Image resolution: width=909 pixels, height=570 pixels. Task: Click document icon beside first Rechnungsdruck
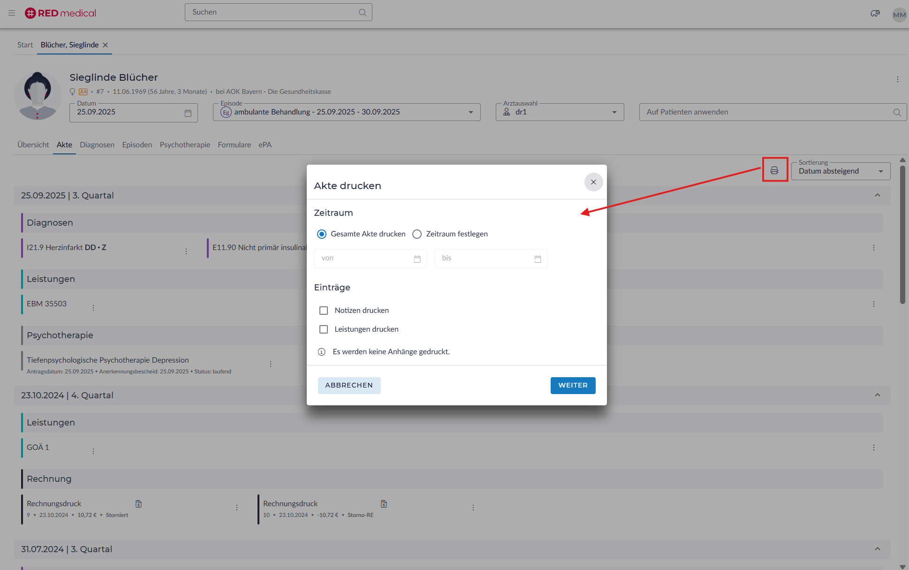pyautogui.click(x=138, y=504)
